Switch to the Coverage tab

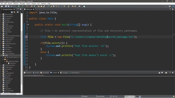64,73
